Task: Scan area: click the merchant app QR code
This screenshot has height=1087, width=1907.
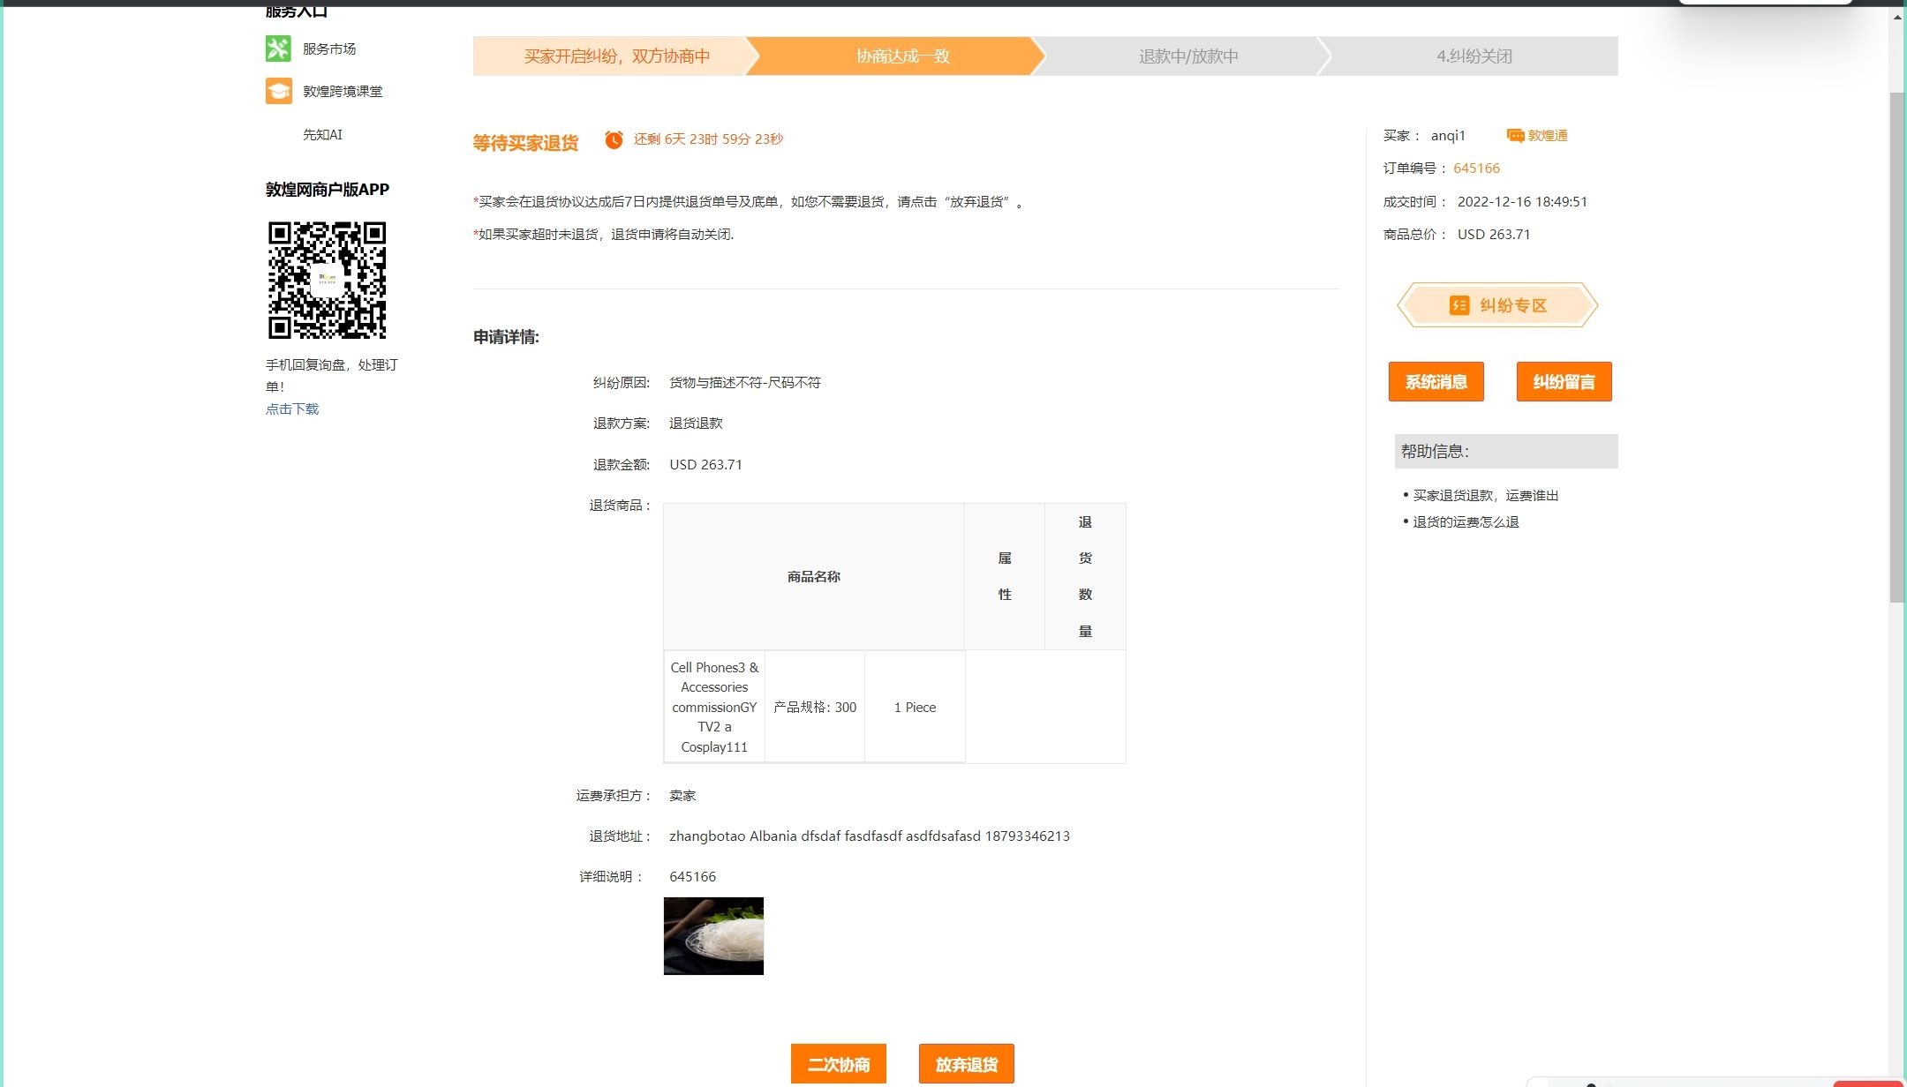Action: pos(327,280)
